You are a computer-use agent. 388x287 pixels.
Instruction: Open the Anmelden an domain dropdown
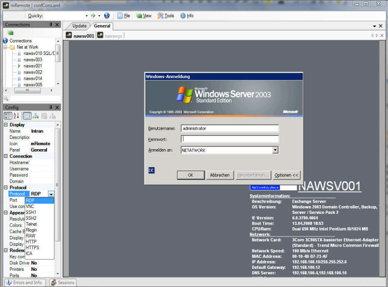275,150
